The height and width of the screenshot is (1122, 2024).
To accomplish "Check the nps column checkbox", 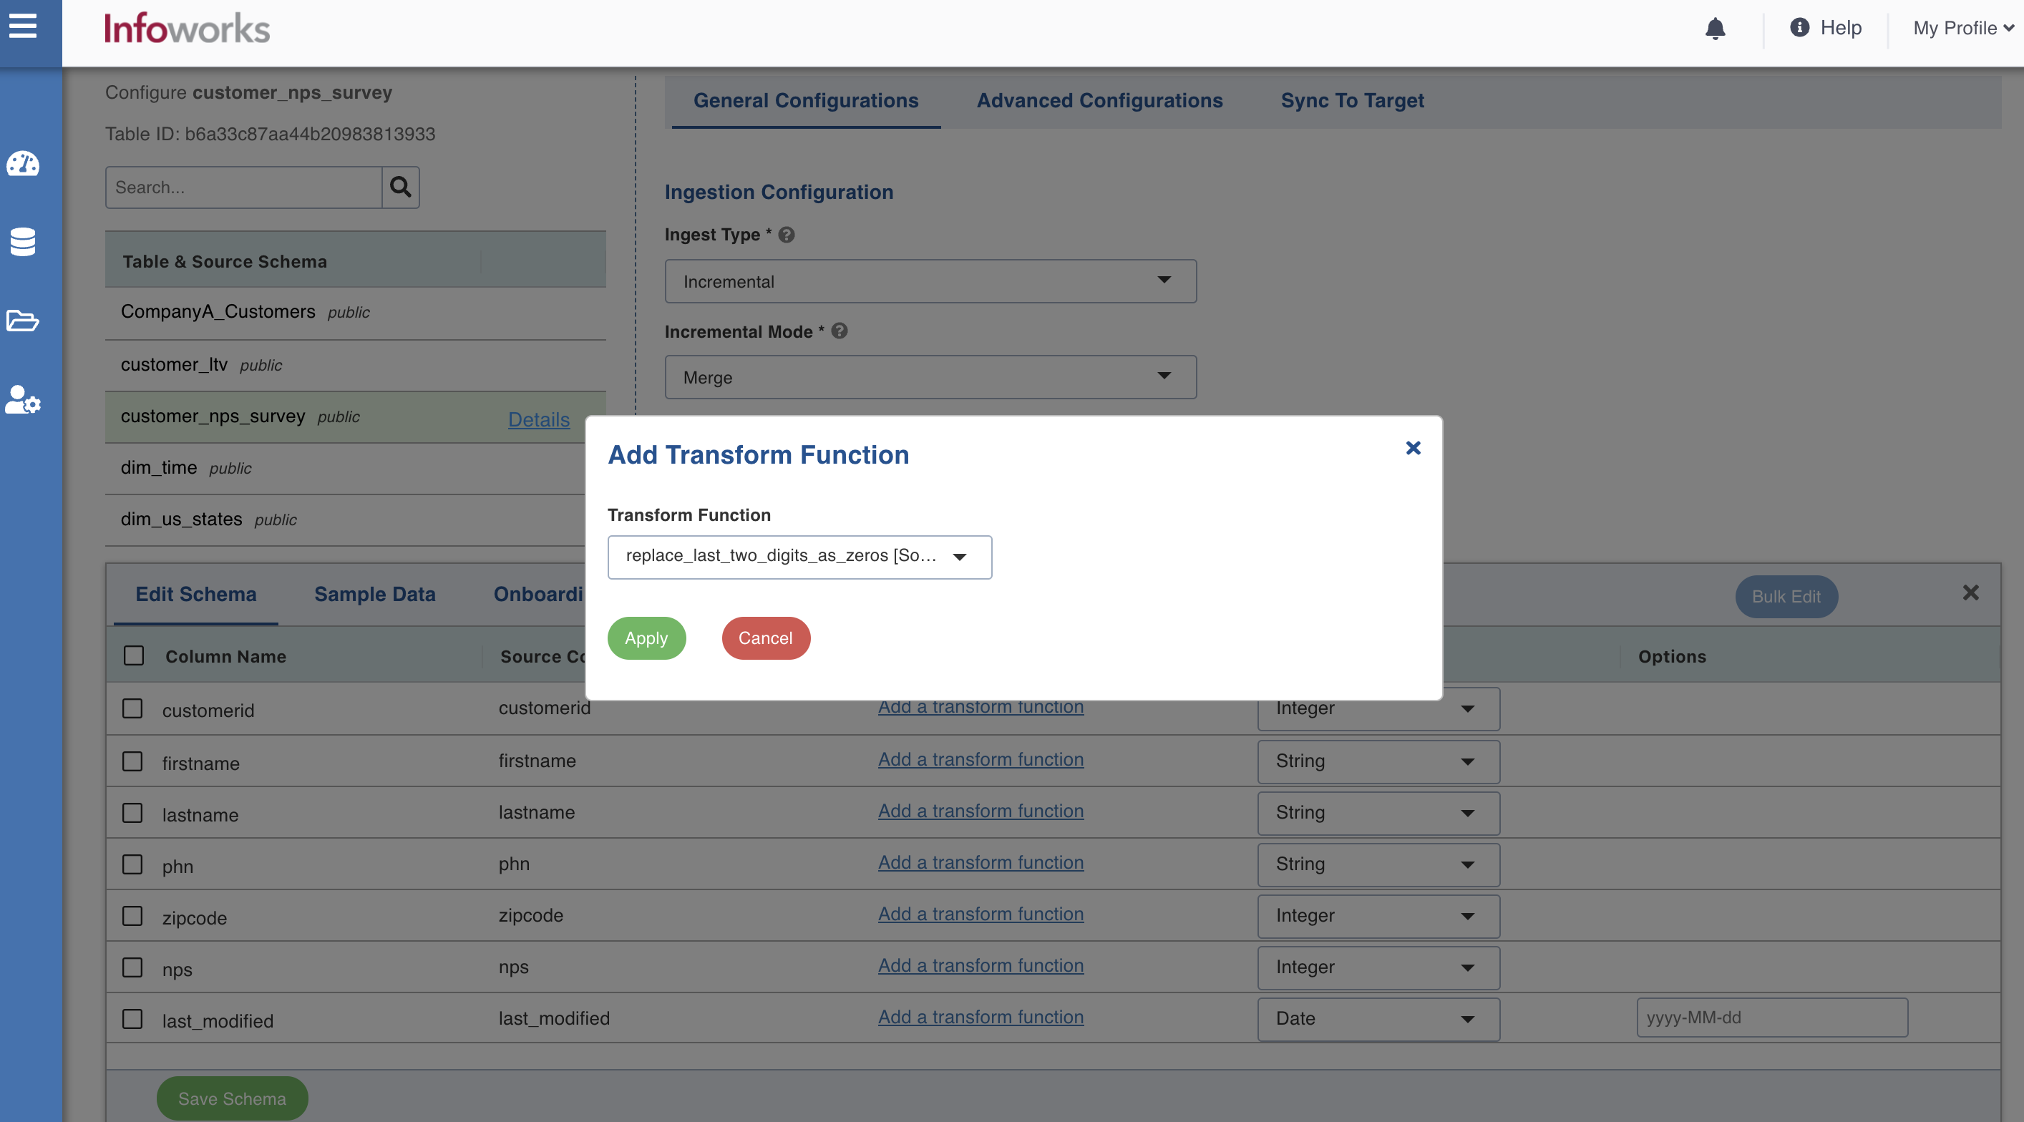I will pos(133,967).
